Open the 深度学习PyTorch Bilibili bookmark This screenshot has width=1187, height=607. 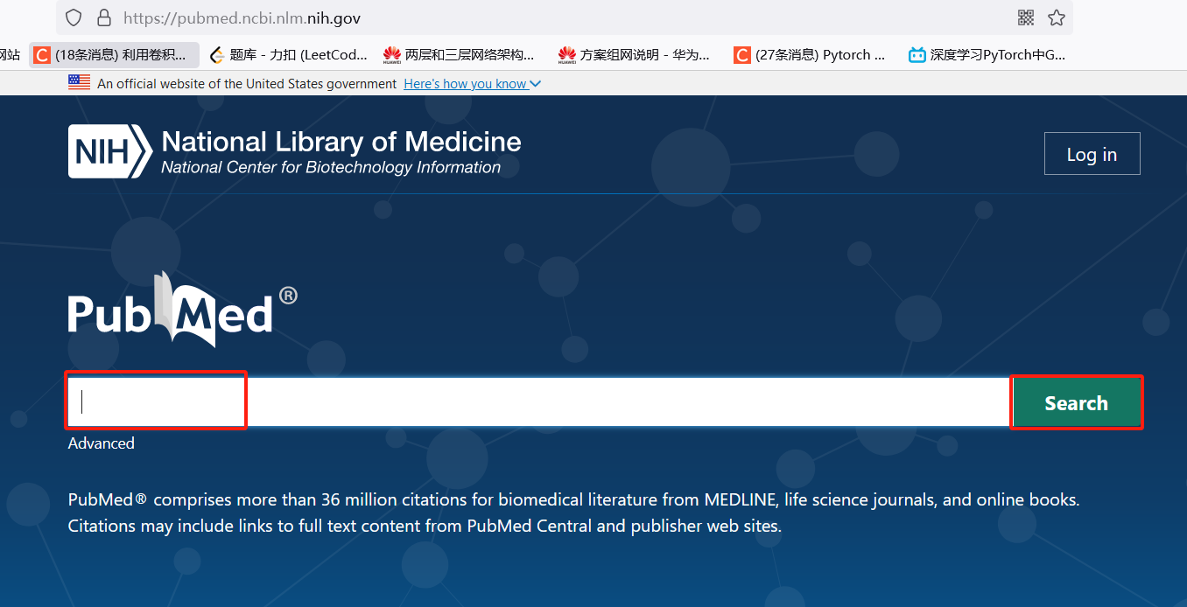click(987, 55)
